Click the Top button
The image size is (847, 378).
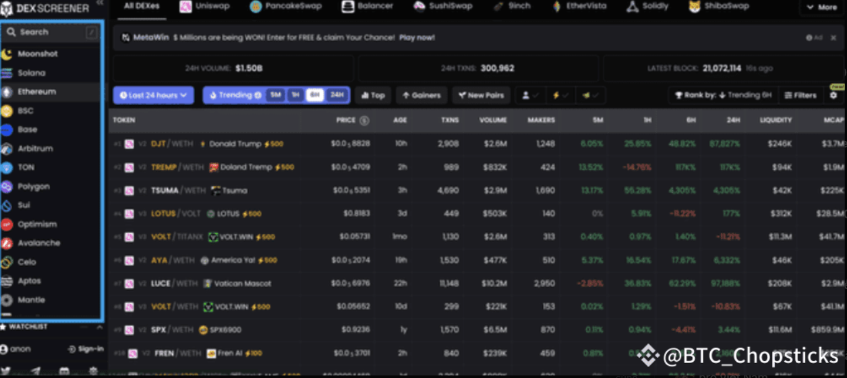click(373, 96)
